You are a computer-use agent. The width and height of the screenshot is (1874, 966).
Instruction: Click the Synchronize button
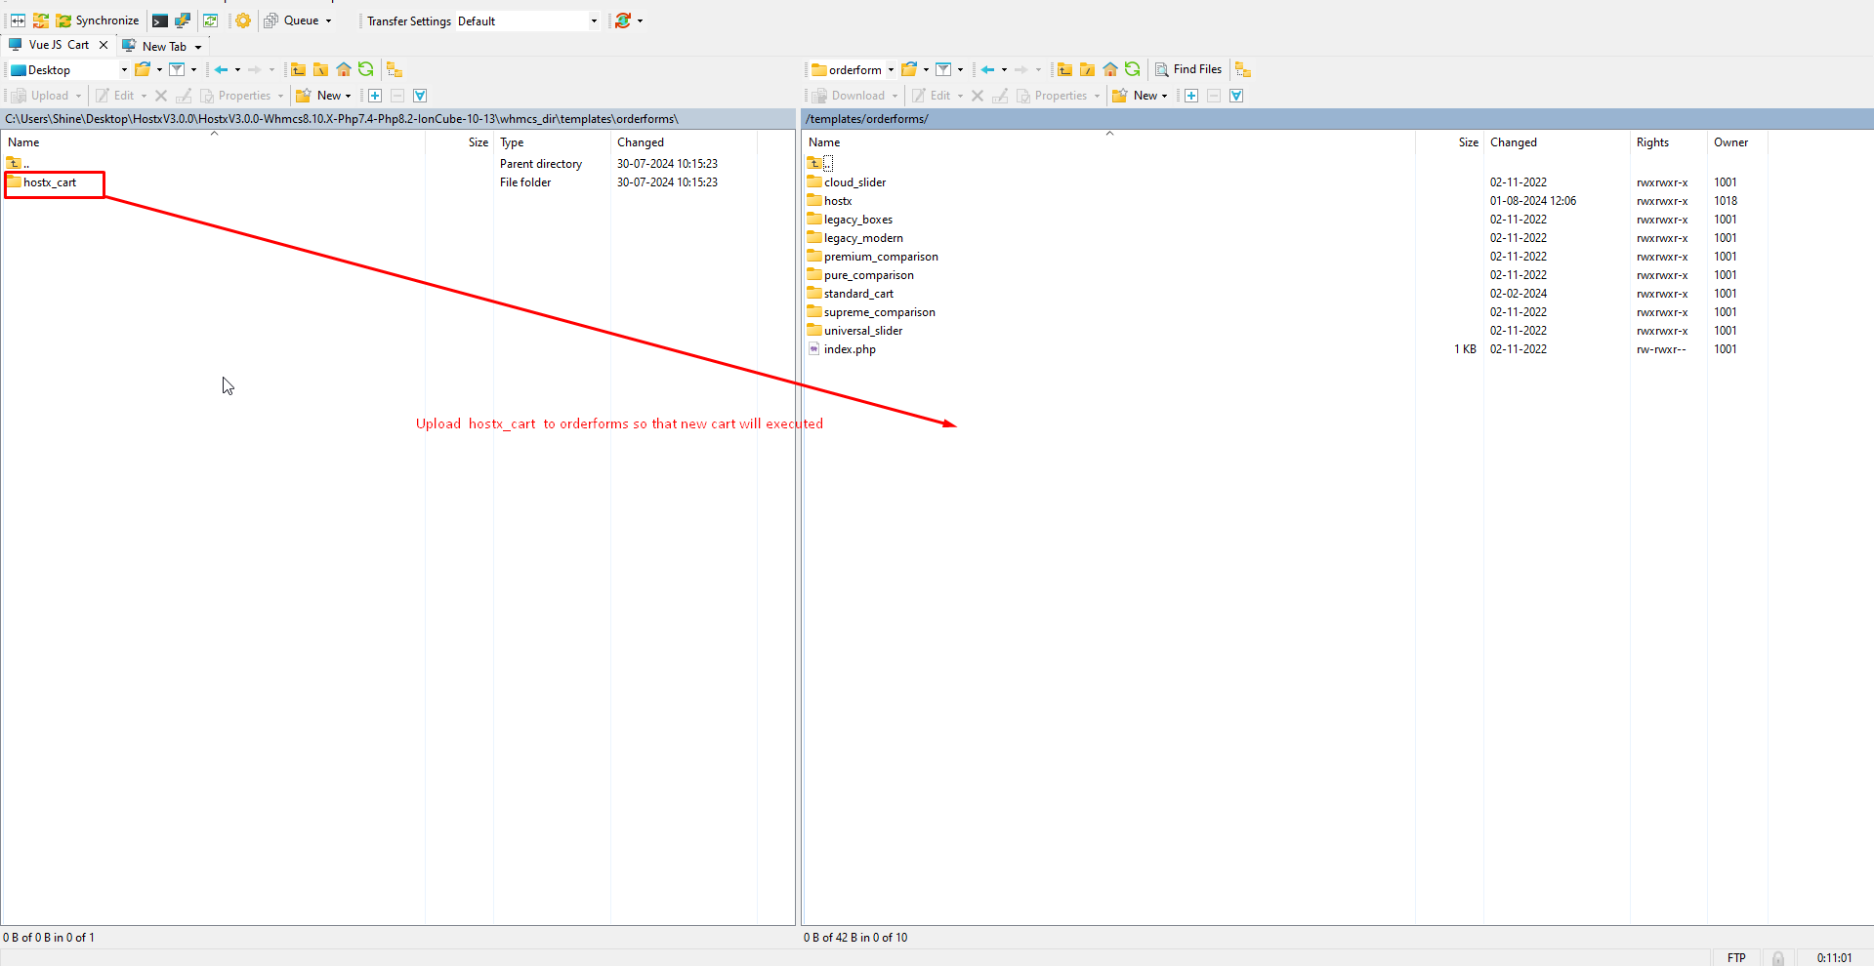(98, 20)
